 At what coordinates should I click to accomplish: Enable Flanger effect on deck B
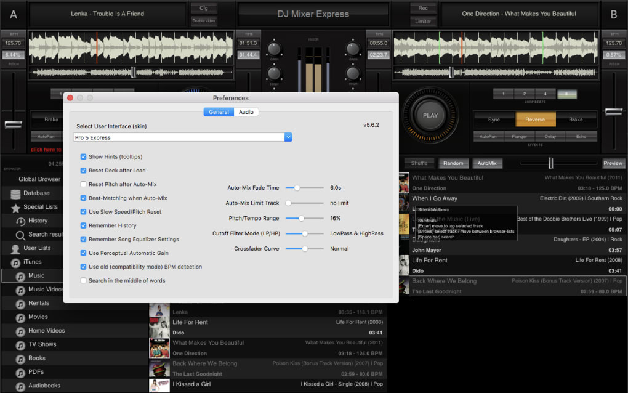click(x=519, y=137)
